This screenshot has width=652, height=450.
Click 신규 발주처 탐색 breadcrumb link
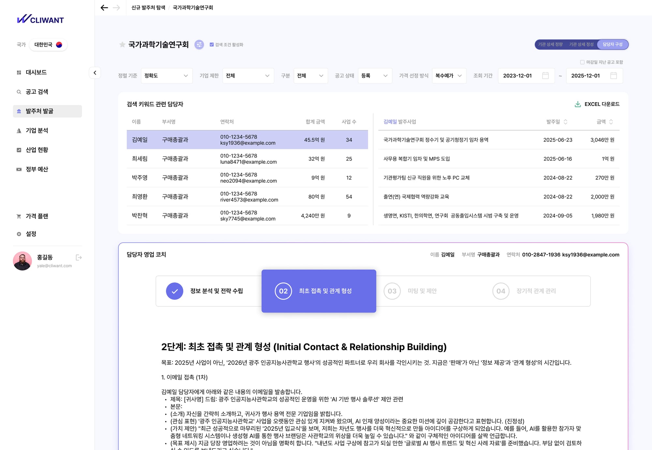tap(148, 7)
